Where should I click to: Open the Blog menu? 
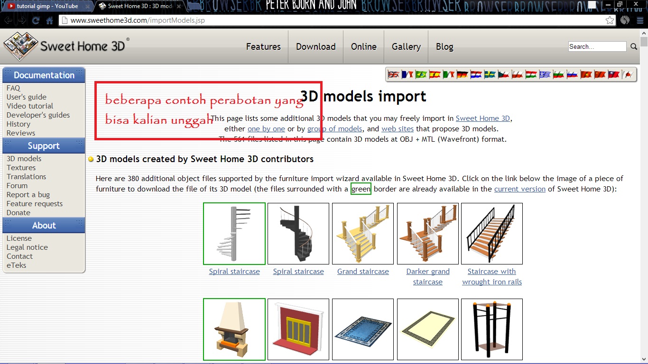[x=444, y=46]
